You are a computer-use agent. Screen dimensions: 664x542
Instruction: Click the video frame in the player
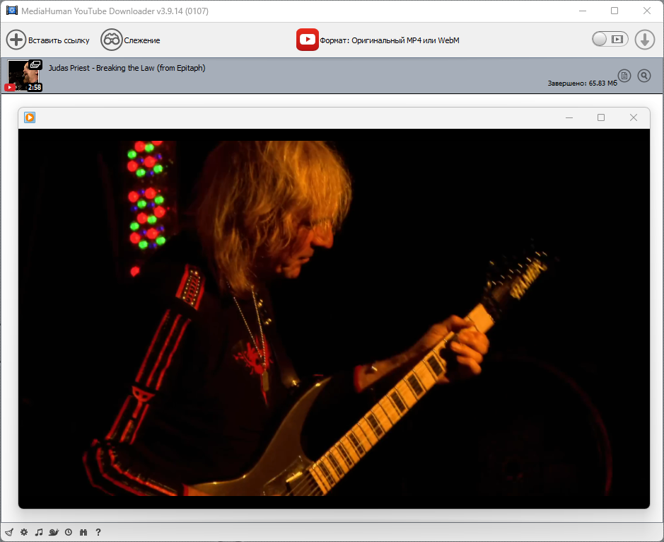[334, 318]
